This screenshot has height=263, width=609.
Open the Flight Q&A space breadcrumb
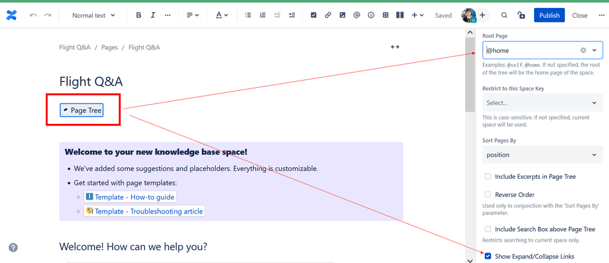click(75, 48)
